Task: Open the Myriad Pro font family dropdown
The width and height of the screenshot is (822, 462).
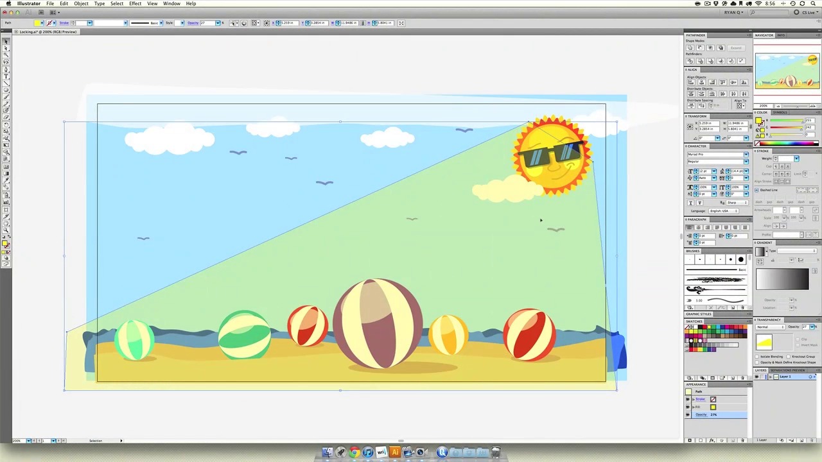Action: coord(746,154)
